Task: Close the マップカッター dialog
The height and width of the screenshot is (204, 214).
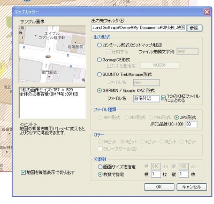Action: coord(207,12)
